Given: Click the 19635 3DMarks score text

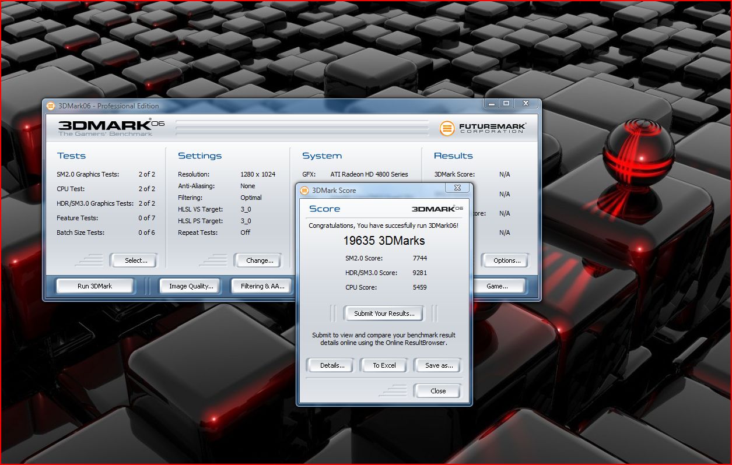Looking at the screenshot, I should point(384,241).
